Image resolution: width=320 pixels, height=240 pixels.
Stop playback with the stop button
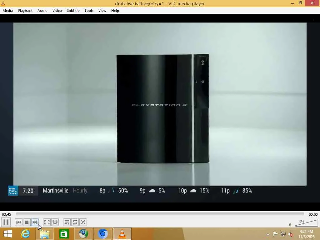27,222
